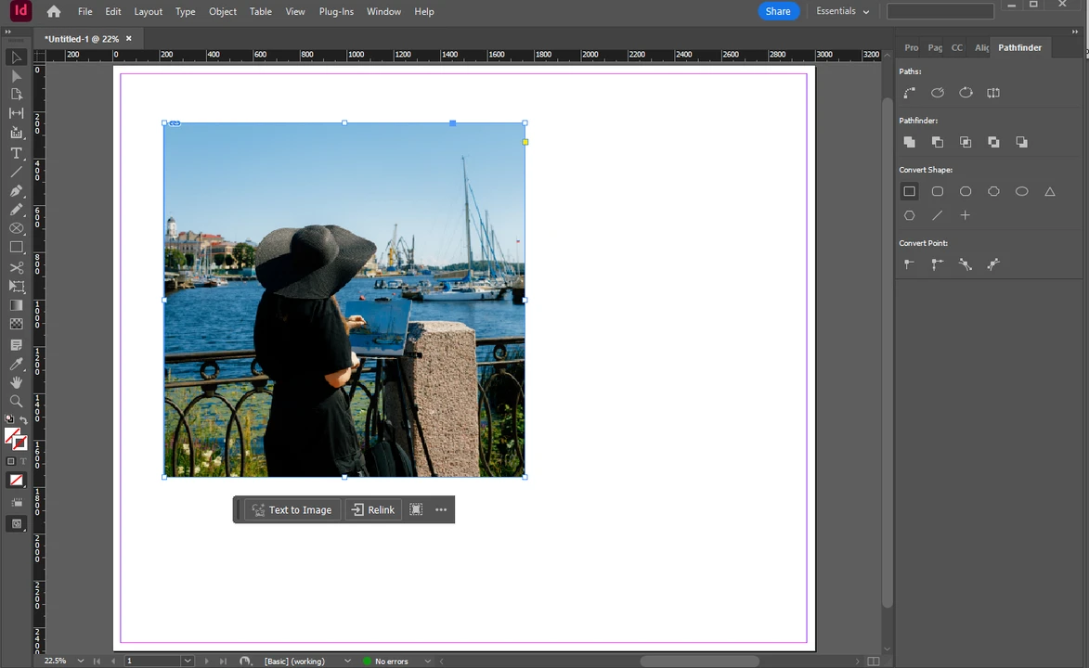Pick the Line tool
The image size is (1089, 668).
16,172
